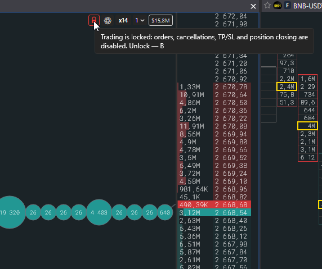Select ask price 2 669,38
The width and height of the screenshot is (322, 269).
coord(231,166)
